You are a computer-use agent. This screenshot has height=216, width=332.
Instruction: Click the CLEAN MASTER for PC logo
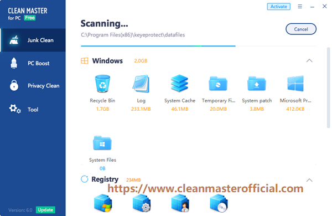[x=28, y=13]
